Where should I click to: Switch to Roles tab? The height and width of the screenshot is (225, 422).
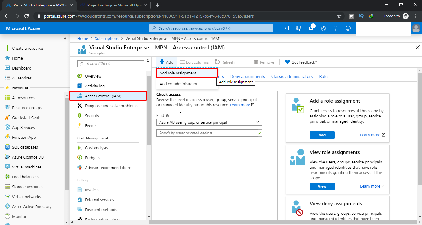tap(324, 76)
